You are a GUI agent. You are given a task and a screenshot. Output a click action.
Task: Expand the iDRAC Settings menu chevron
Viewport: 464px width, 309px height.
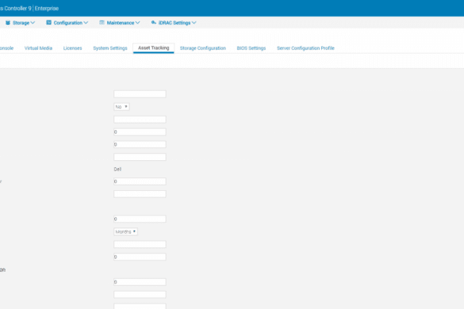point(194,23)
